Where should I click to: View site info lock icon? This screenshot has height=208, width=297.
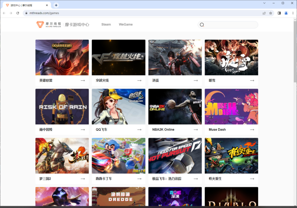click(x=26, y=13)
